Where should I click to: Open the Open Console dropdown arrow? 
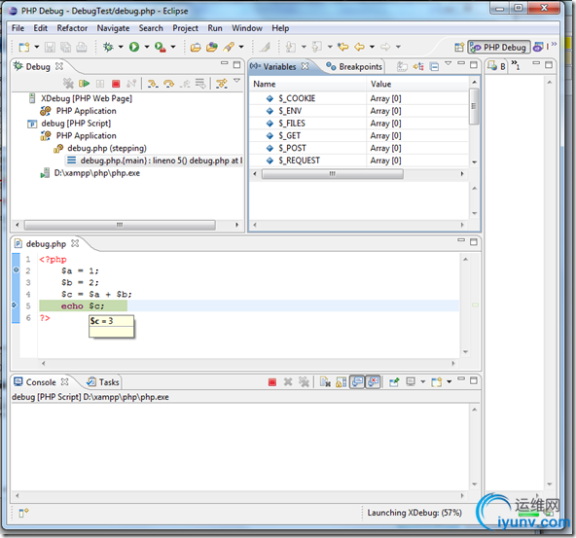[450, 382]
